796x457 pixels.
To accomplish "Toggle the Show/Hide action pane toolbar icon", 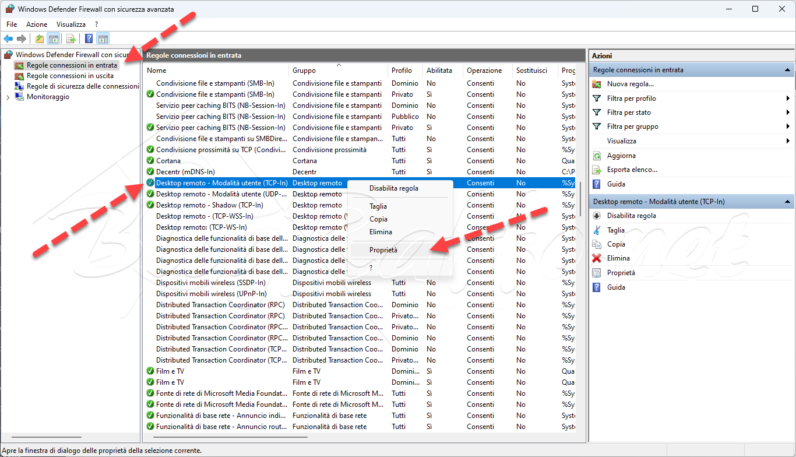I will (103, 39).
